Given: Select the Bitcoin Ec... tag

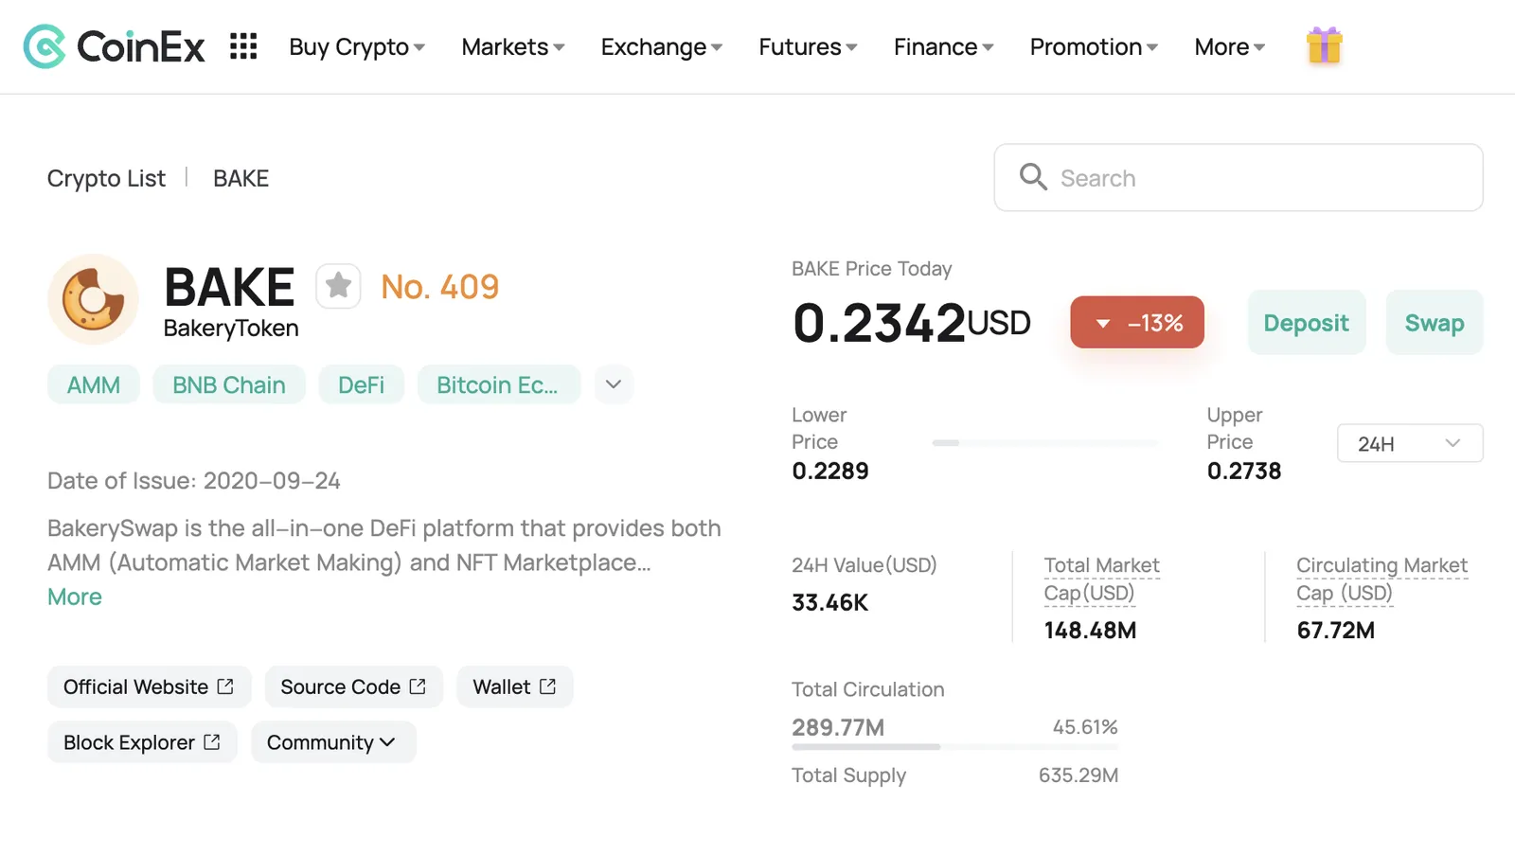Looking at the screenshot, I should pyautogui.click(x=498, y=384).
